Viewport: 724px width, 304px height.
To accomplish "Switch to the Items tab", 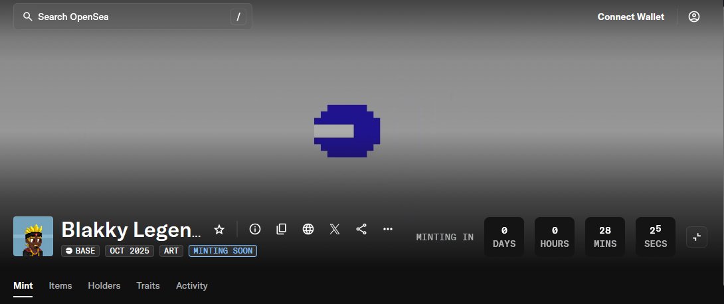I will pyautogui.click(x=60, y=285).
